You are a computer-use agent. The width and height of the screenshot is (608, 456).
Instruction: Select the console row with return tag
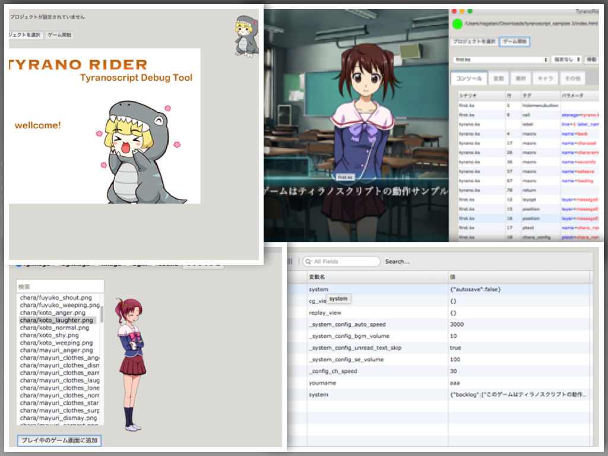click(528, 190)
